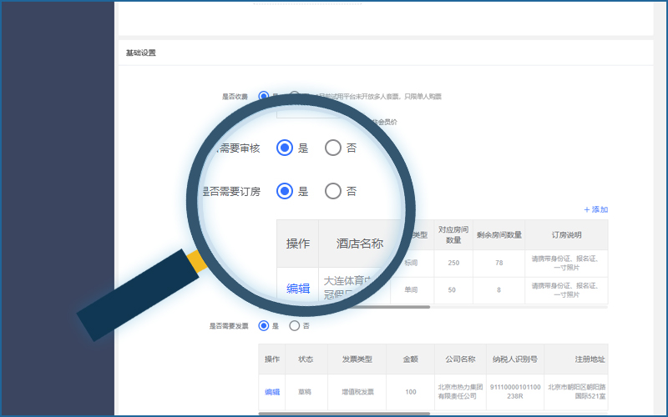Select 否 for 需要审核
The height and width of the screenshot is (417, 668).
[x=333, y=148]
